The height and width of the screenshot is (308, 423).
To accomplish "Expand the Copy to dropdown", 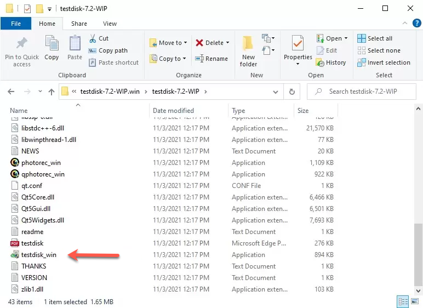I will coord(184,59).
